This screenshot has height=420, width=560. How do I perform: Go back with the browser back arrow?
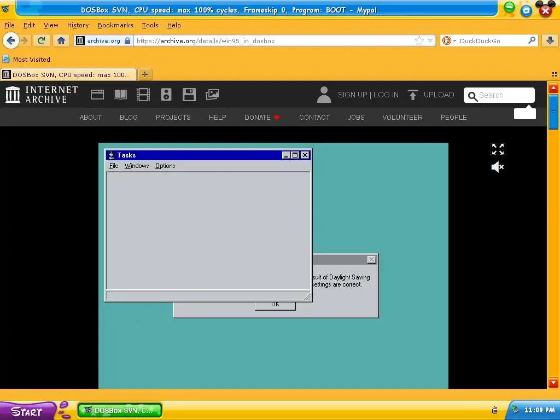coord(11,40)
